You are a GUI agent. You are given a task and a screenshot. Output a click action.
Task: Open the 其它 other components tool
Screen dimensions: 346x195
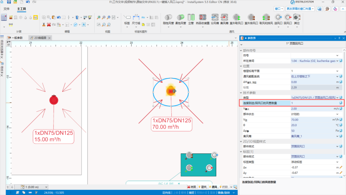coord(297,19)
